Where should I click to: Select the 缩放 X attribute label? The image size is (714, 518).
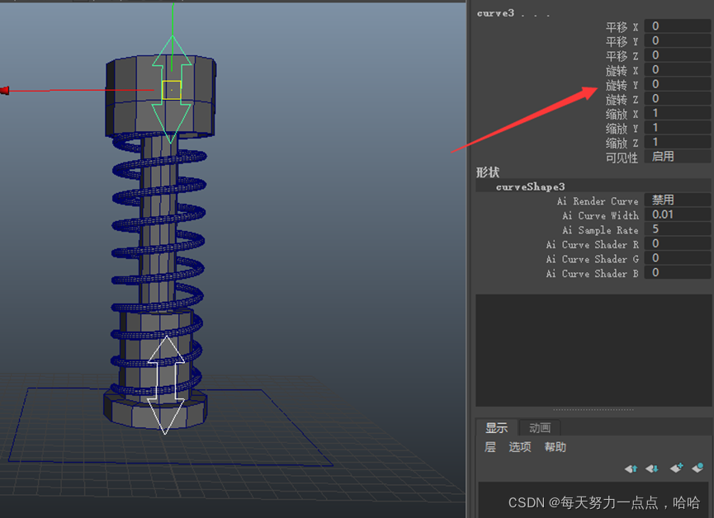tap(622, 114)
